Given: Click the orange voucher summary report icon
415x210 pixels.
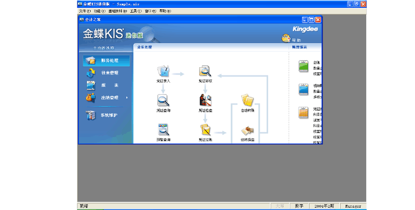Looking at the screenshot, I should (x=303, y=113).
